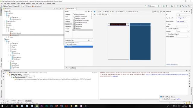Collapse the Space attributes section
This screenshot has height=108, width=193.
[167, 24]
